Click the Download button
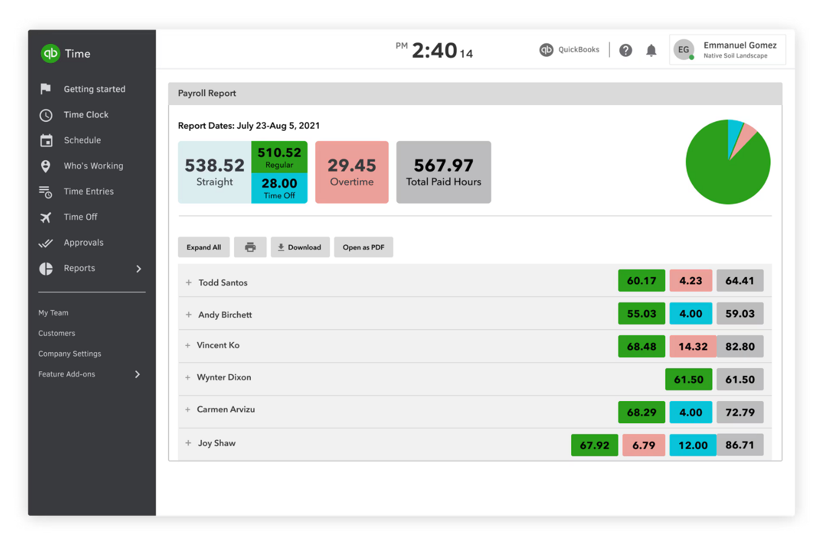Image resolution: width=823 pixels, height=549 pixels. point(300,247)
